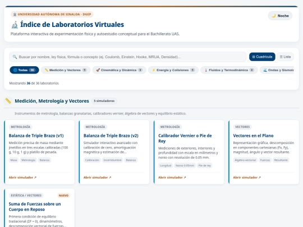Click the Nonio 0.05mm tag

tap(185, 165)
